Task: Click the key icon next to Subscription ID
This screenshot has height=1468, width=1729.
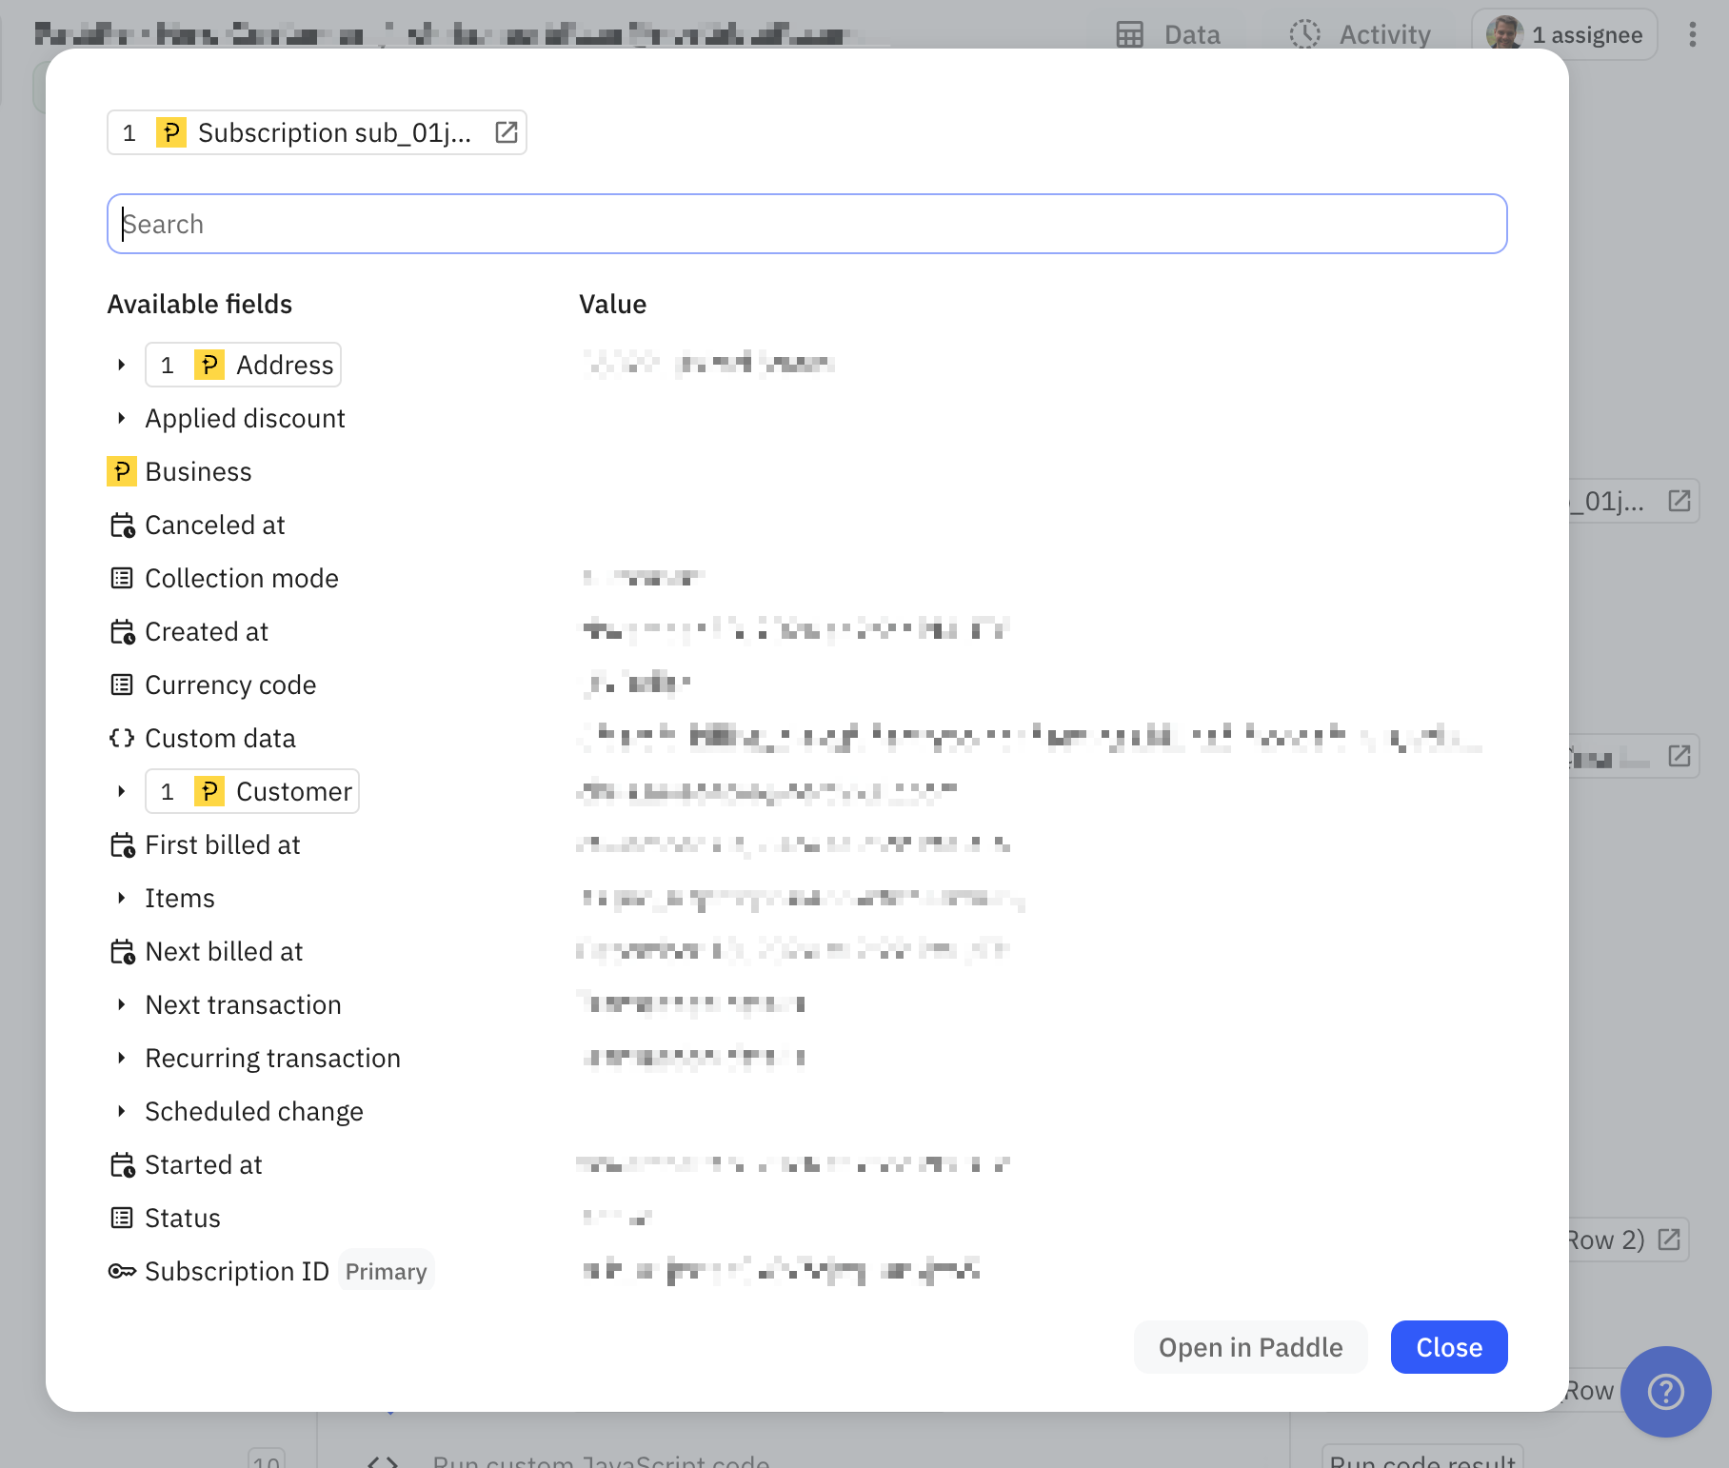Action: pyautogui.click(x=122, y=1270)
